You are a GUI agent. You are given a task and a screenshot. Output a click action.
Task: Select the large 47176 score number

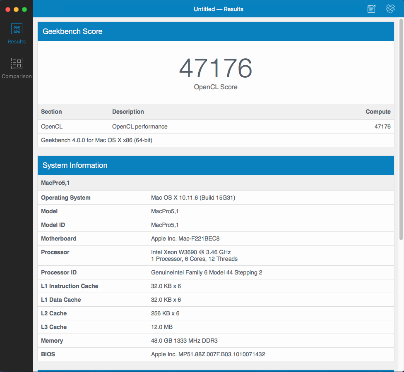coord(216,68)
